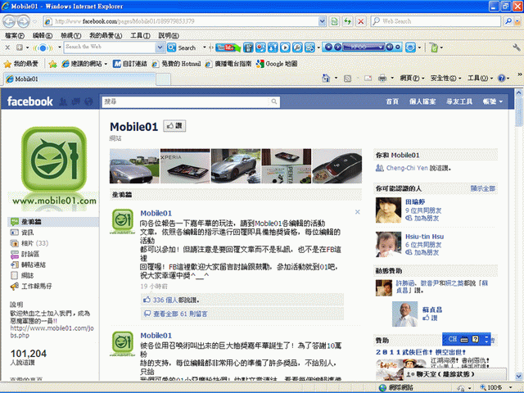Click the Facebook messages icon
The height and width of the screenshot is (393, 524).
pos(76,102)
